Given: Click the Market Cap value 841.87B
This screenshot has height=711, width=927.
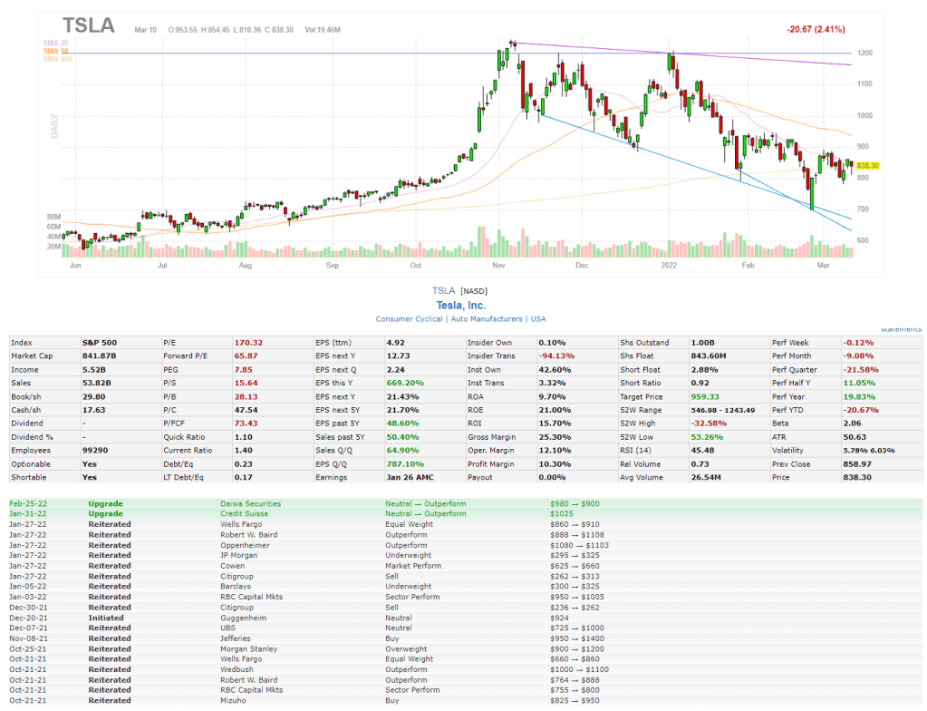Looking at the screenshot, I should tap(100, 356).
